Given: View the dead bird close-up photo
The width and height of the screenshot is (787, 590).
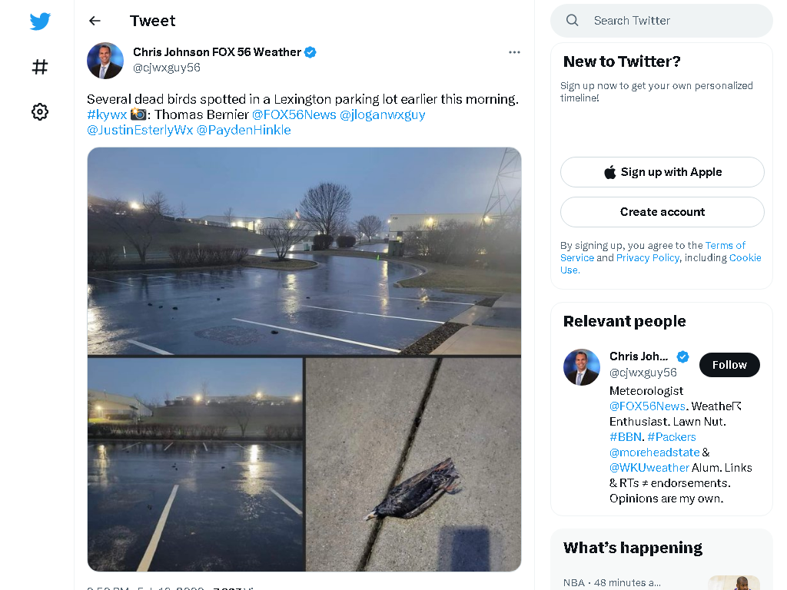Looking at the screenshot, I should [413, 464].
